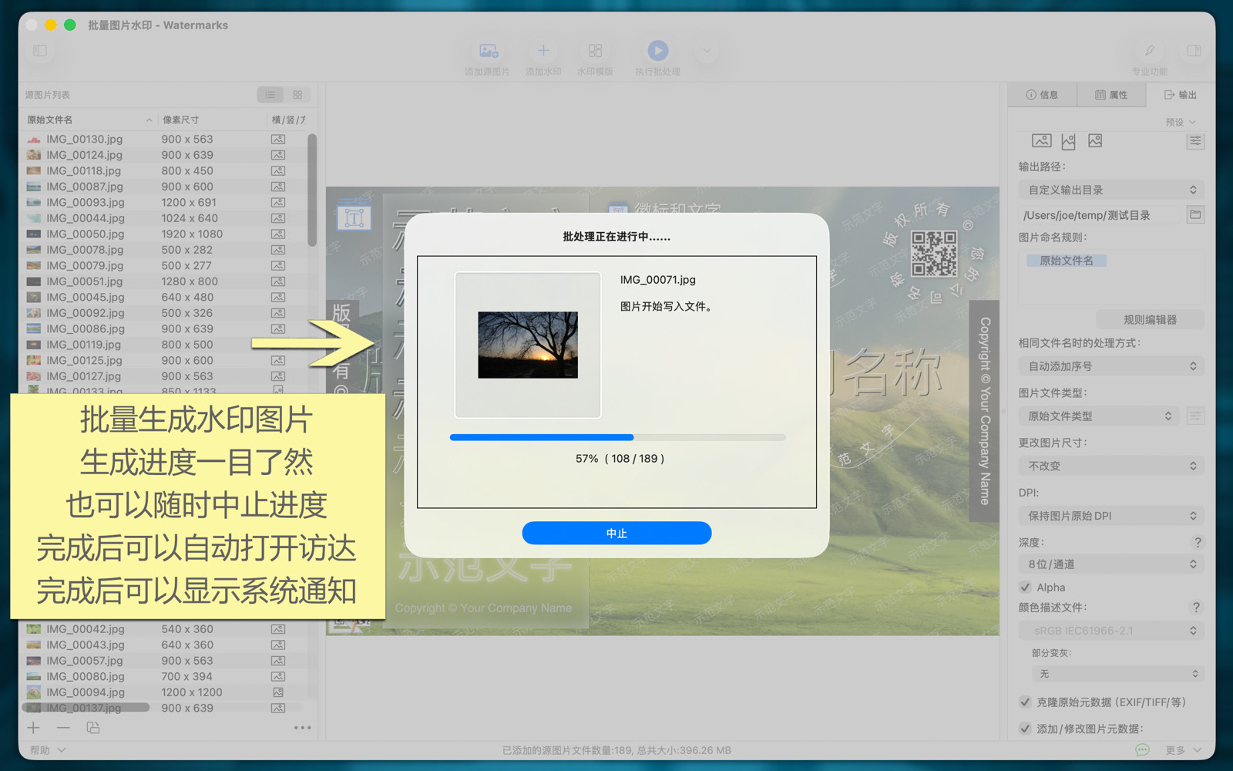
Task: Click the batch progress bar
Action: point(617,437)
